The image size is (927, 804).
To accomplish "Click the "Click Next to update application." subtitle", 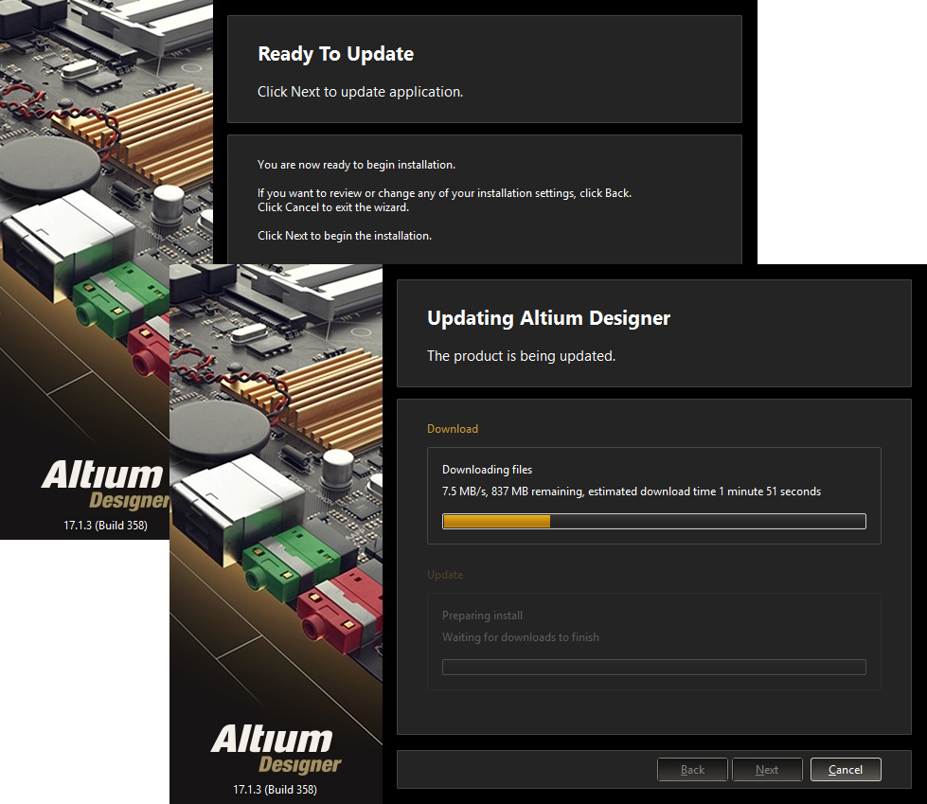I will click(360, 92).
